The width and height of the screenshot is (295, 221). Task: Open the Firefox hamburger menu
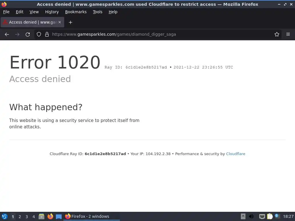click(x=288, y=35)
